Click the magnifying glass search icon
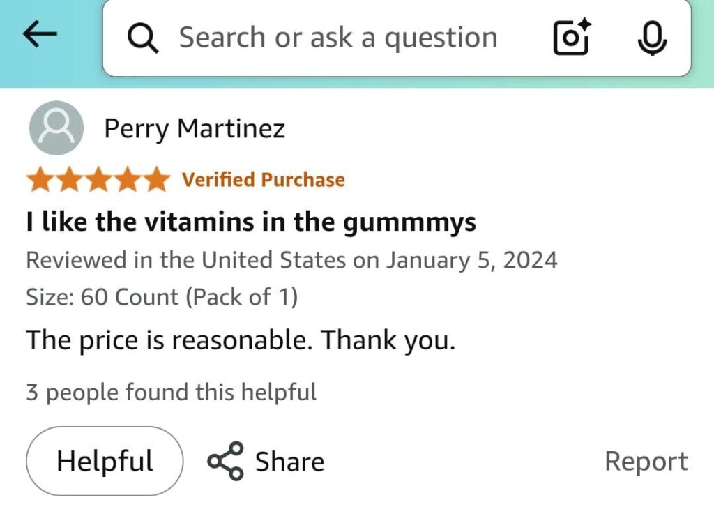 coord(144,38)
